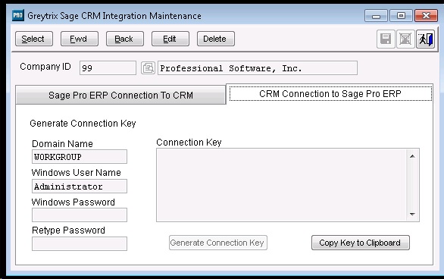Click the company name field Professional Software, Inc.
The height and width of the screenshot is (279, 444).
258,68
